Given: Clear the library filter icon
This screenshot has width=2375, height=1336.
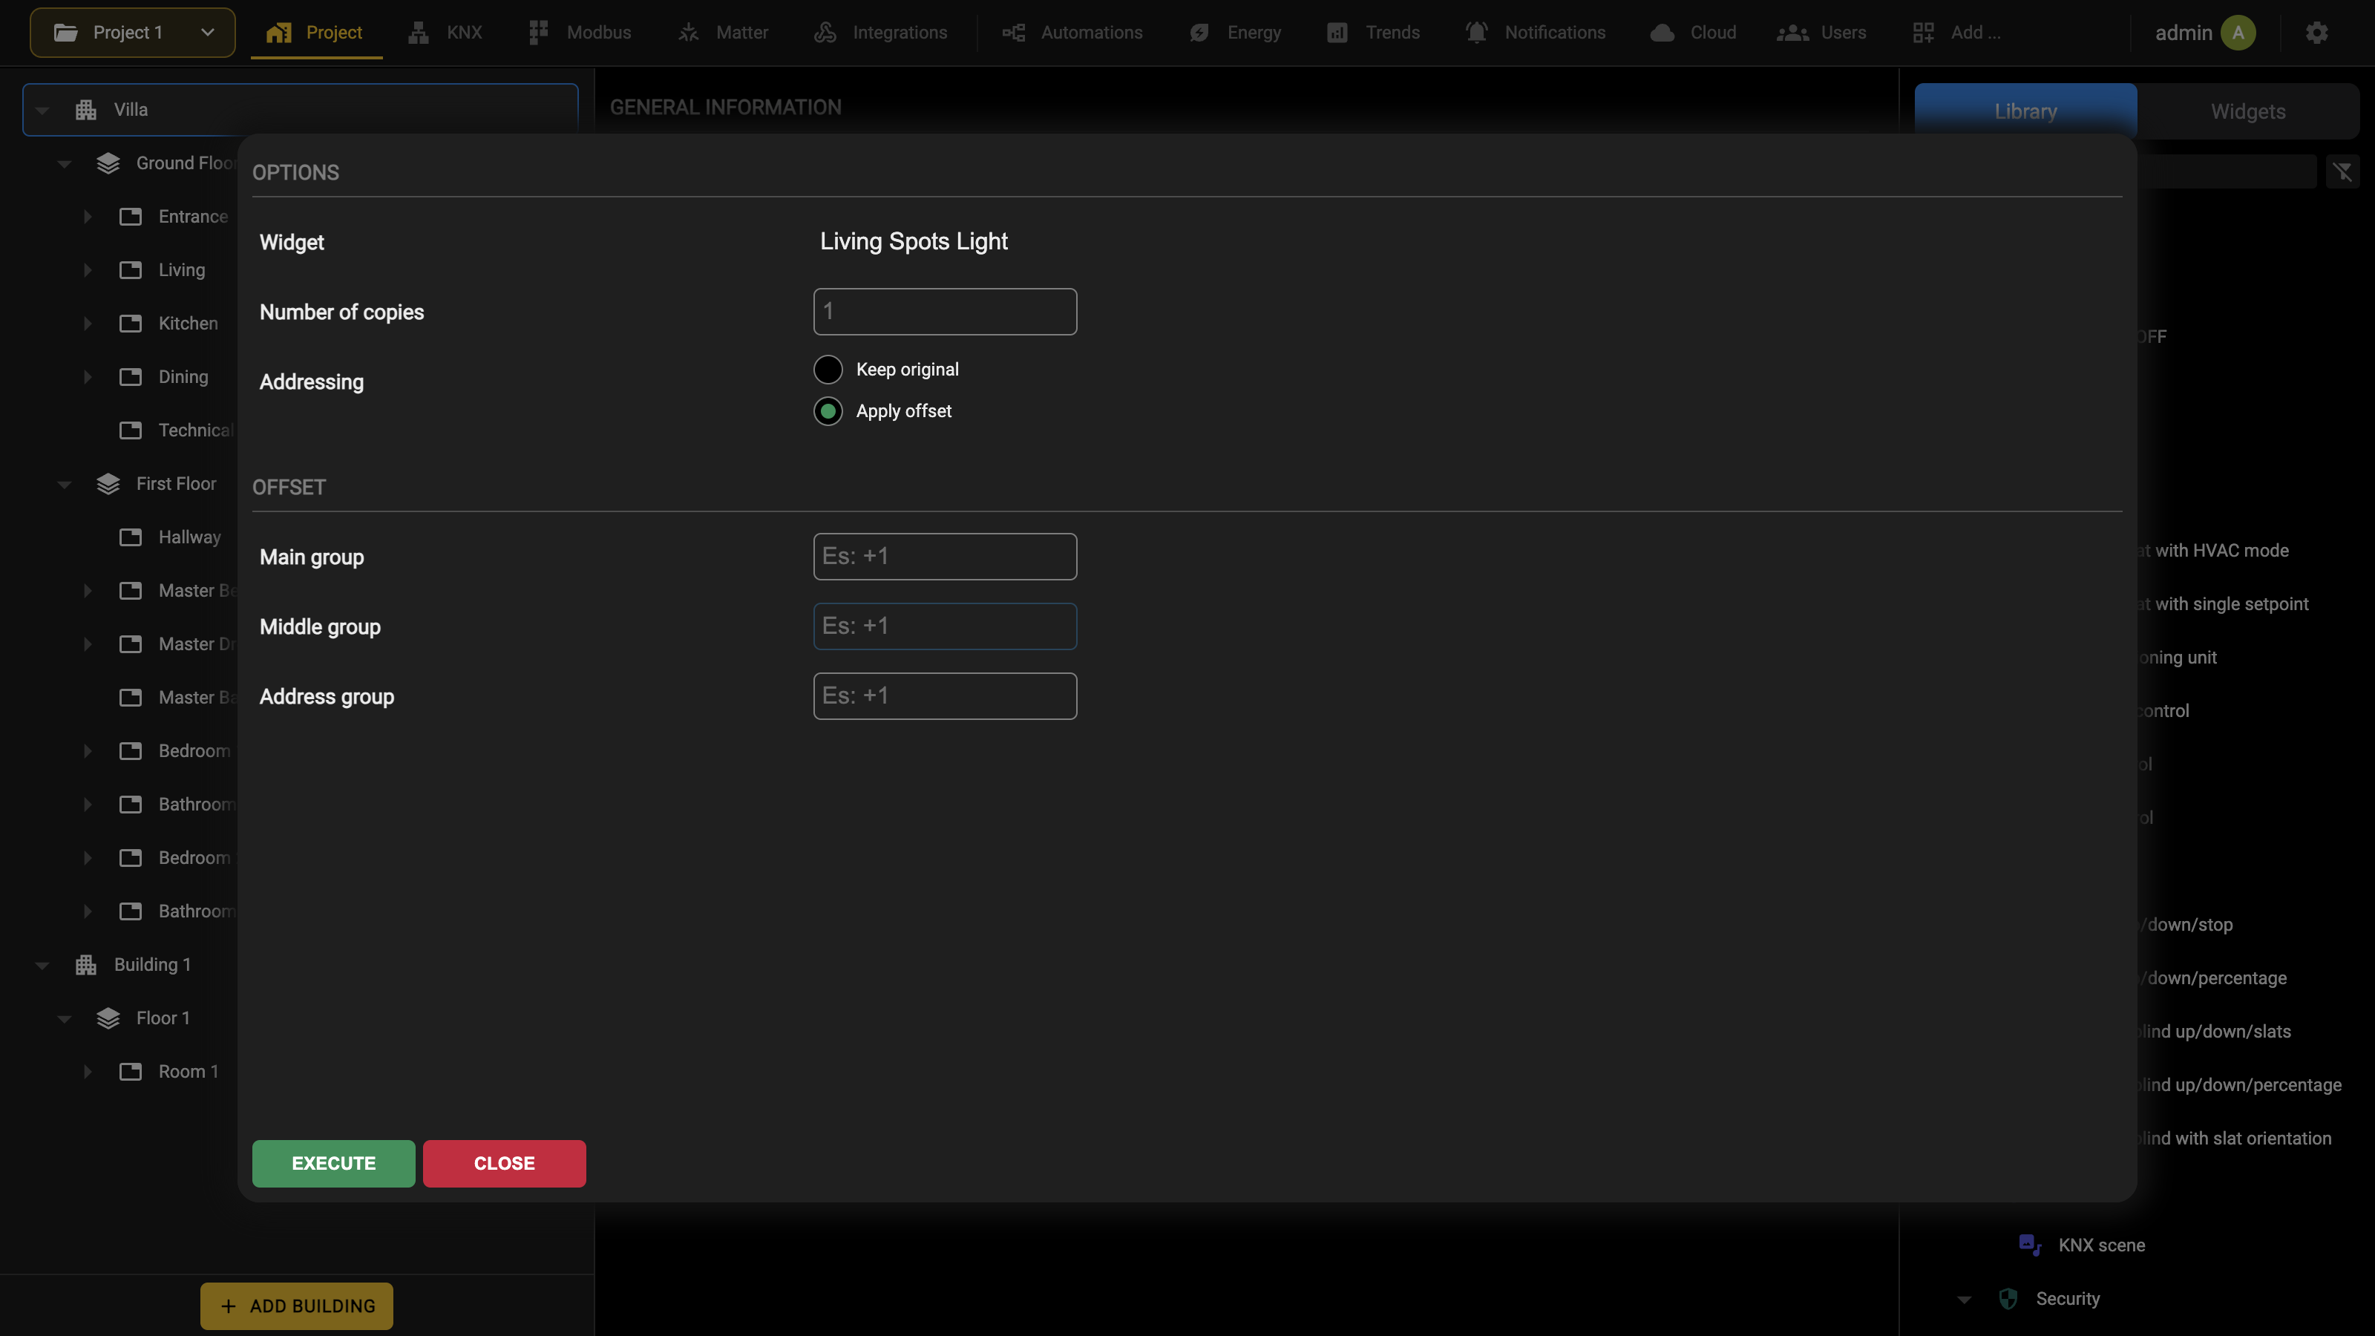Looking at the screenshot, I should (2343, 171).
